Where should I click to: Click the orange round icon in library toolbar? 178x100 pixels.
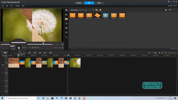click(x=100, y=10)
